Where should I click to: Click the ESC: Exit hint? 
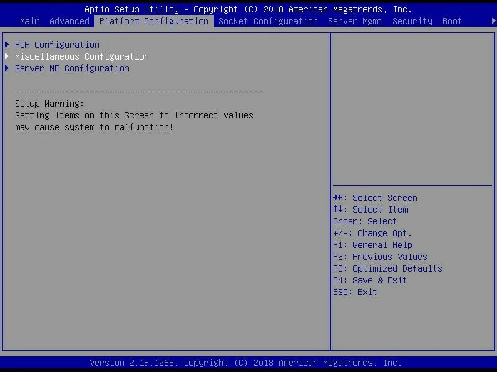point(355,292)
